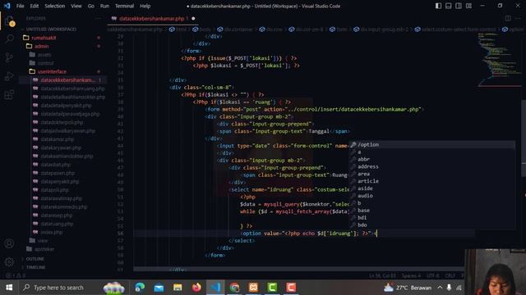Open XAMPP from the taskbar

[x=253, y=288]
